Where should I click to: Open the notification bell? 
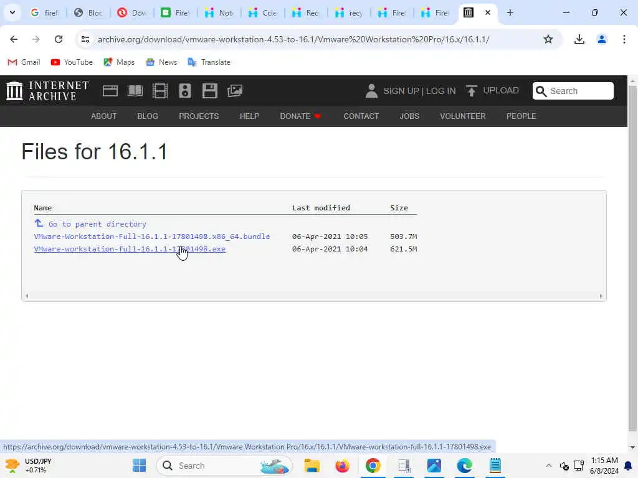(x=628, y=466)
